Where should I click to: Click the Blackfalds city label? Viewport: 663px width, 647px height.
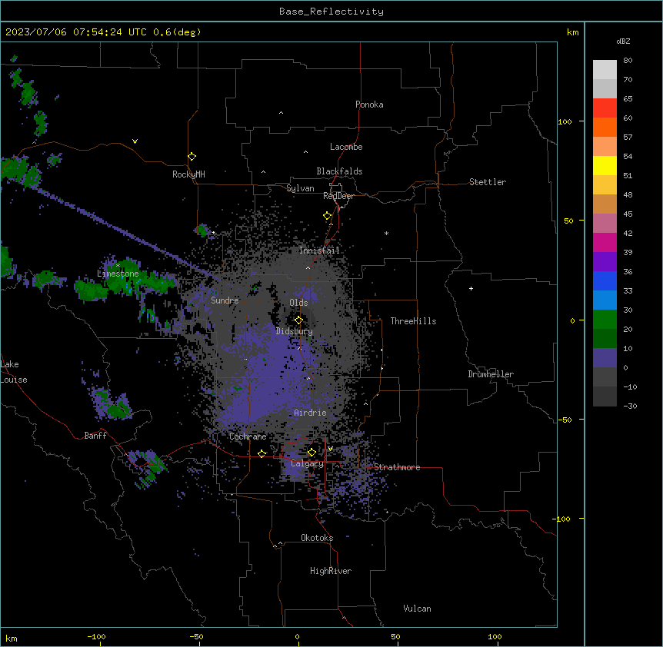(x=339, y=171)
